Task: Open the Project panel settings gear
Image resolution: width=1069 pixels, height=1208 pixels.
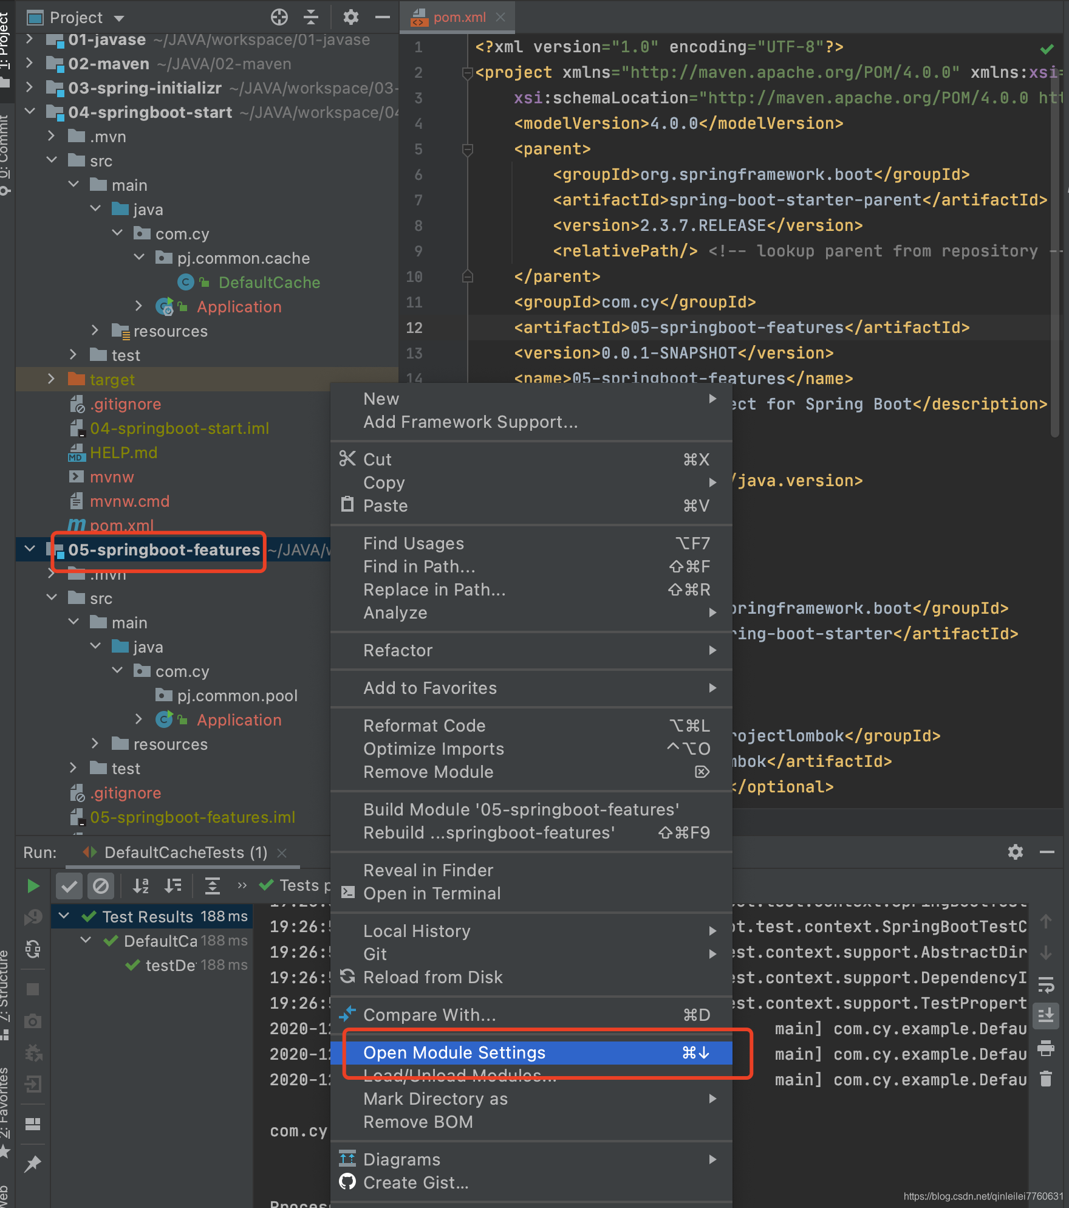Action: [x=350, y=17]
